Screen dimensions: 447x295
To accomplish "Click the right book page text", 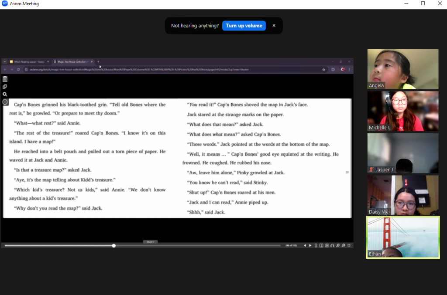I will pyautogui.click(x=261, y=158).
